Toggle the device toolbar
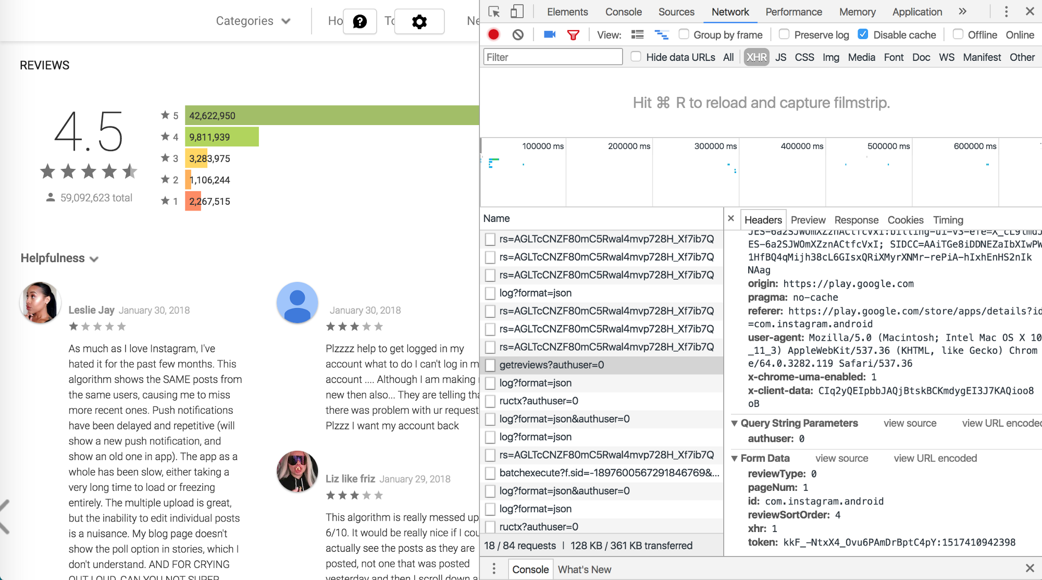Image resolution: width=1042 pixels, height=580 pixels. tap(517, 11)
